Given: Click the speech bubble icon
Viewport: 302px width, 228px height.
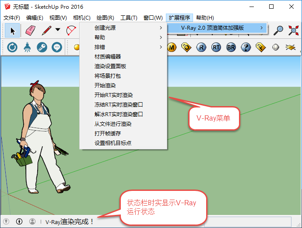Looking at the screenshot, I should (x=57, y=47).
